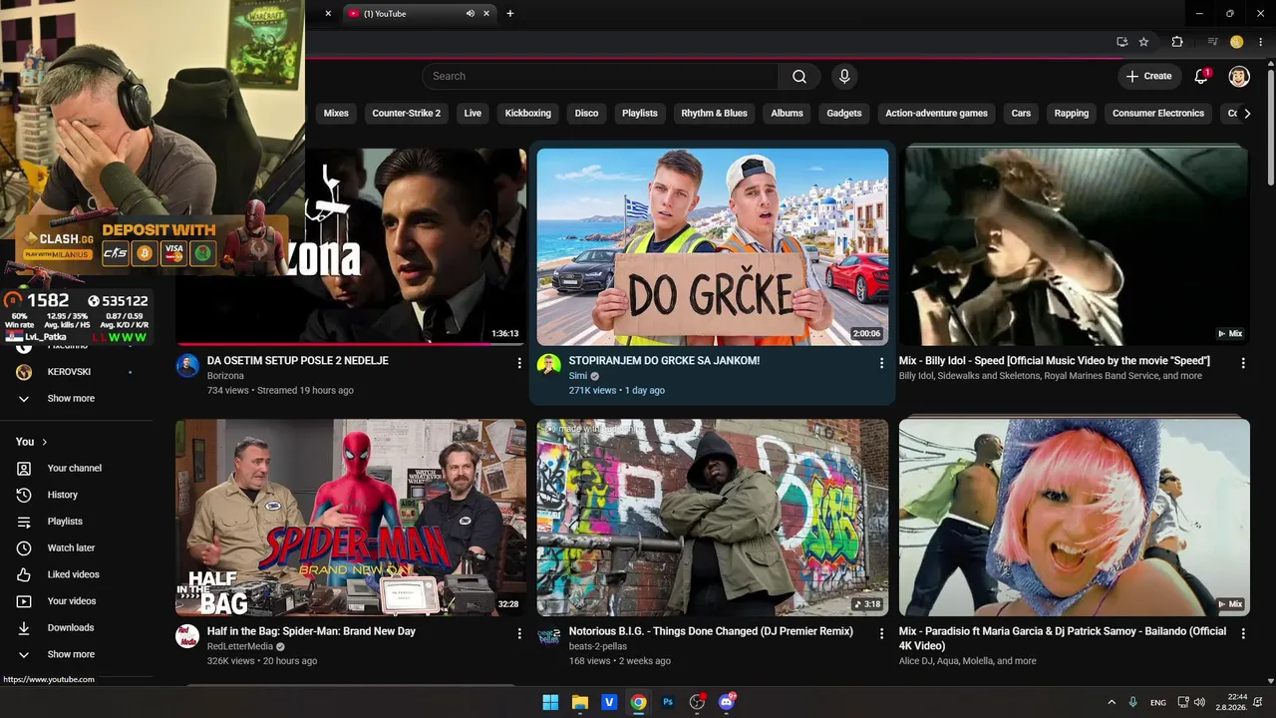Select the Gadgets filter chip
Screen dimensions: 1276x718
tap(843, 114)
